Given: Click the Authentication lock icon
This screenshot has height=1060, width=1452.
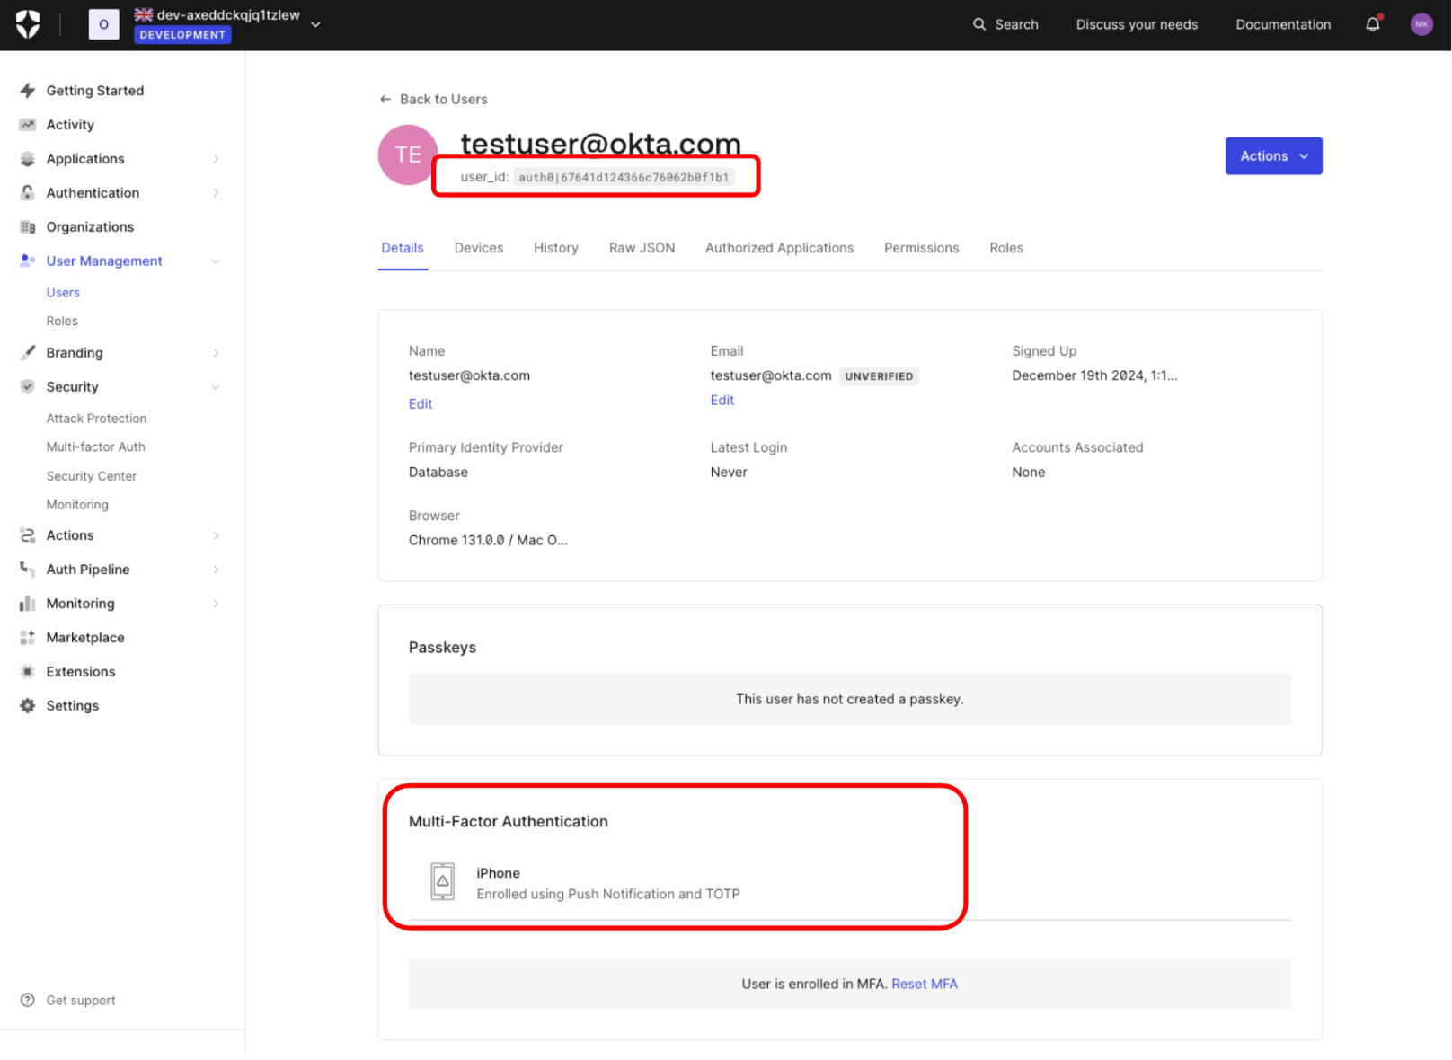Looking at the screenshot, I should click(x=28, y=193).
